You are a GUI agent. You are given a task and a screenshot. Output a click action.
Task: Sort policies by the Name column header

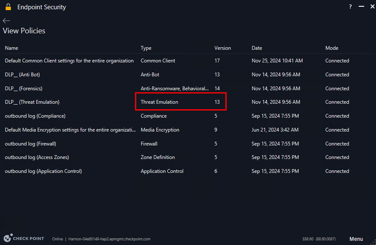[11, 48]
